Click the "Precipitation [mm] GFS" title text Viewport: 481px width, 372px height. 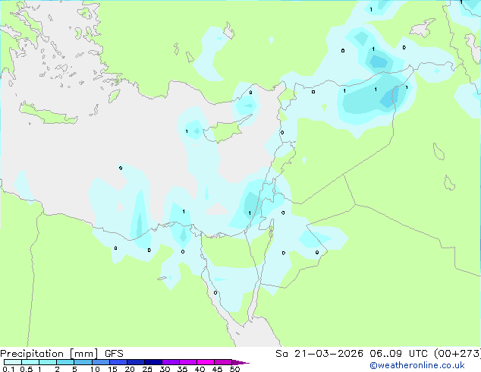(61, 354)
